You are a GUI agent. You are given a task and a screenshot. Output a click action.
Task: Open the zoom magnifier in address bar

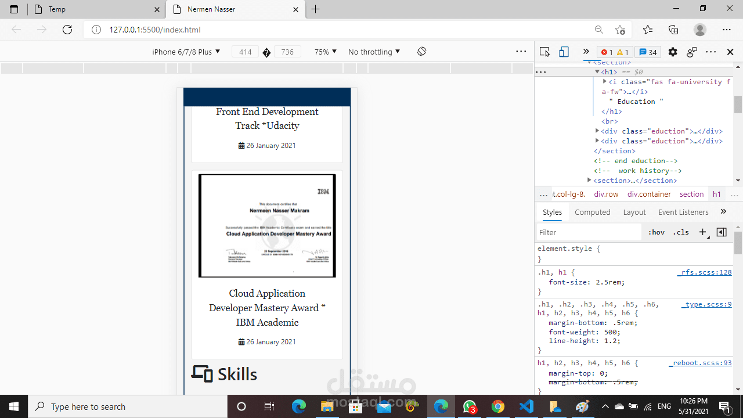599,30
